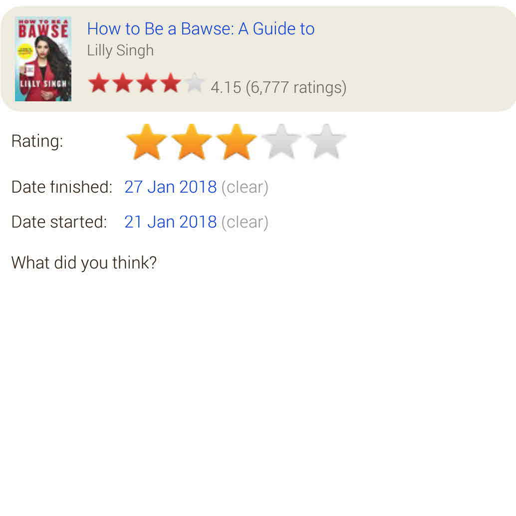The width and height of the screenshot is (516, 516).
Task: Set rating to three stars
Action: [236, 142]
